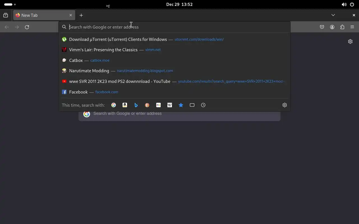Image resolution: width=359 pixels, height=224 pixels.
Task: Open the Save to Pocket icon
Action: 322,27
